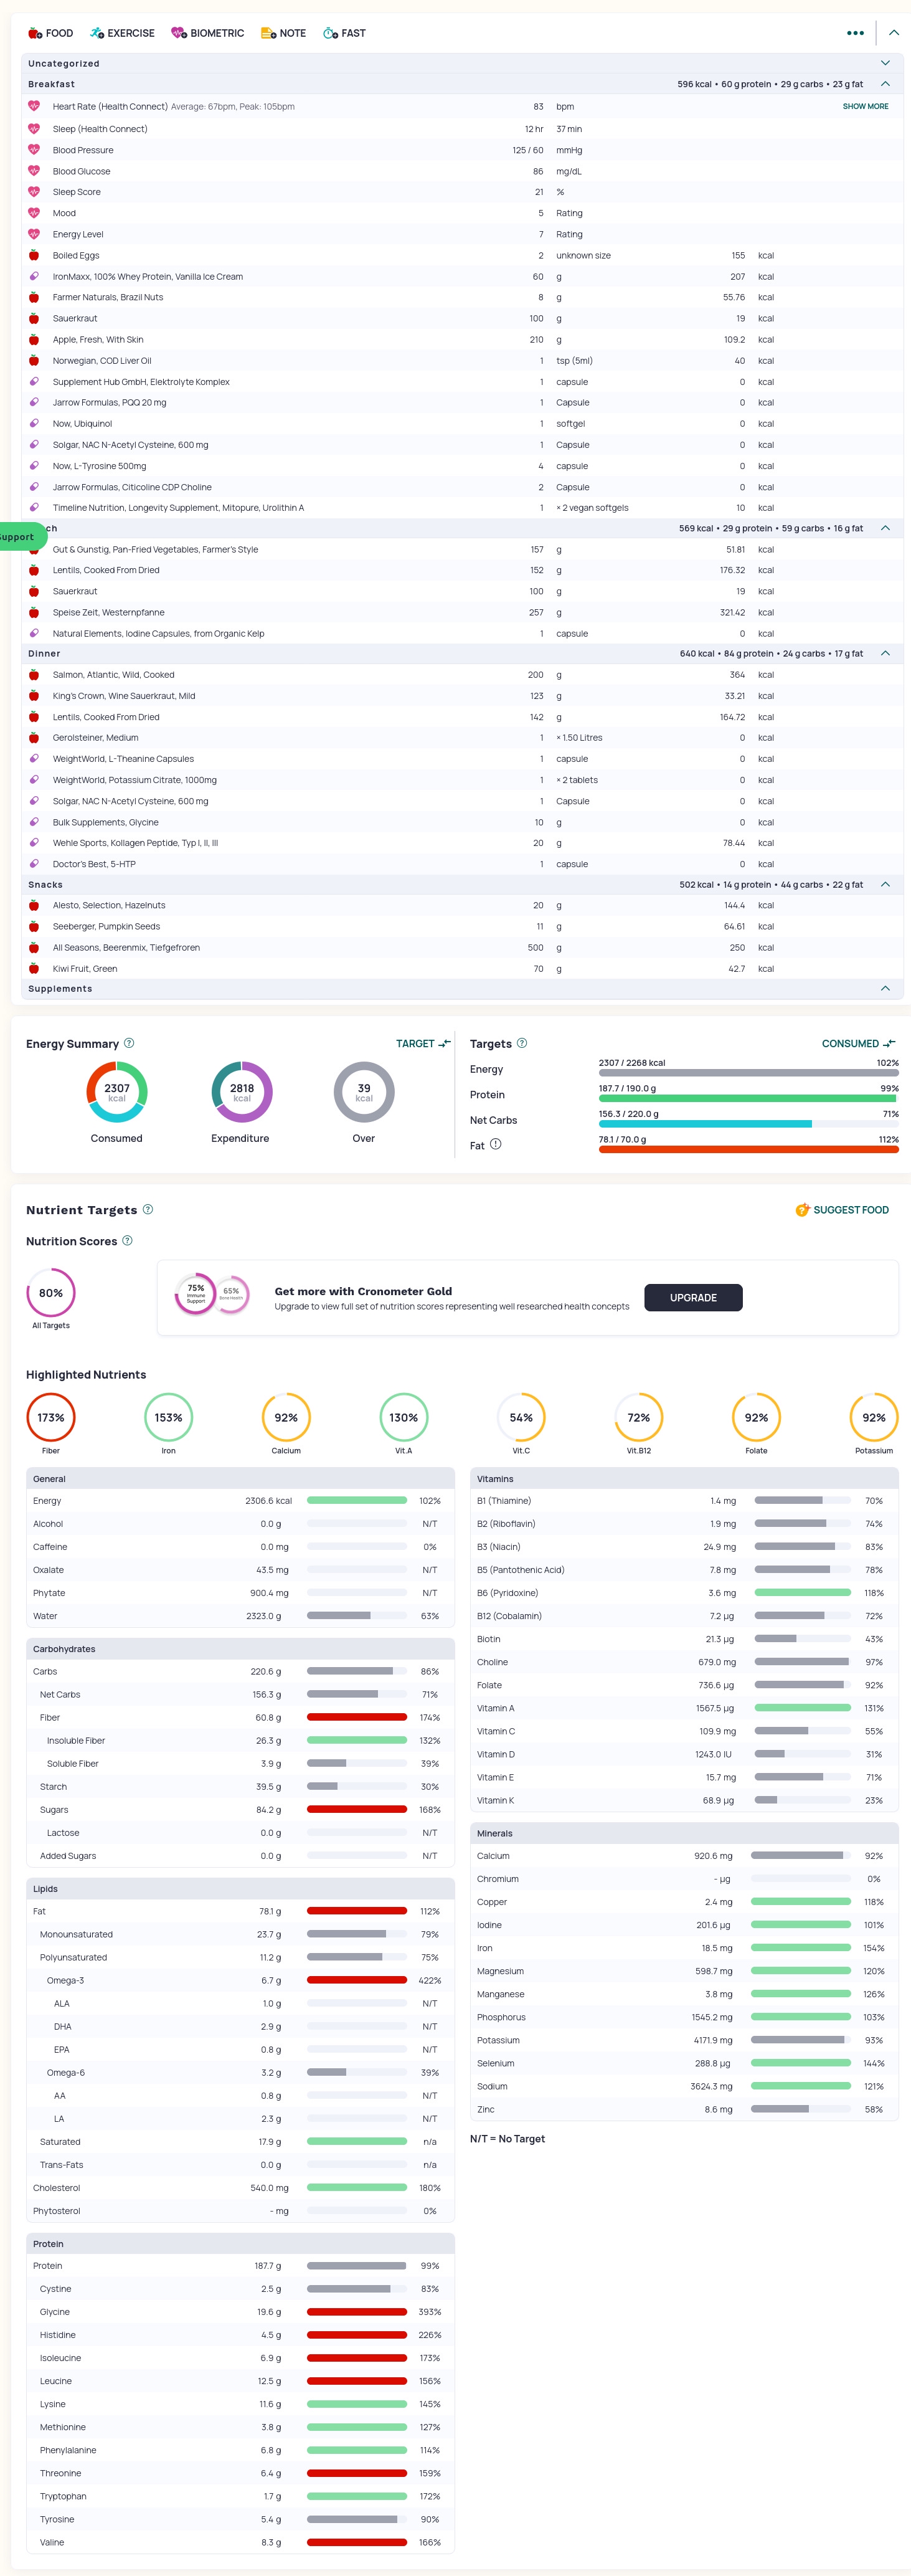
Task: Click the Timeline Nutrition Mitopure pill icon
Action: (34, 507)
